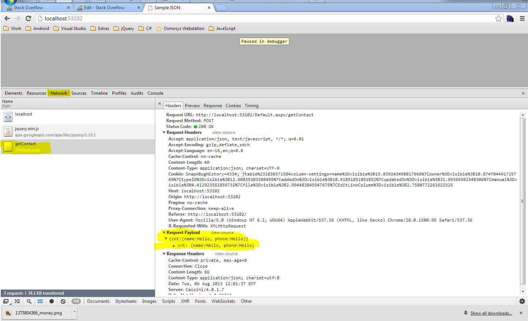Collapse the Response Headers section
528x321 pixels.
[164, 254]
